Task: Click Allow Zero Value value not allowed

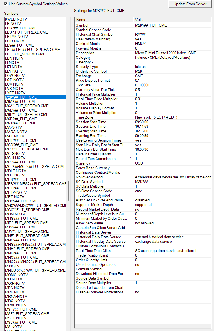Action: tap(144, 223)
